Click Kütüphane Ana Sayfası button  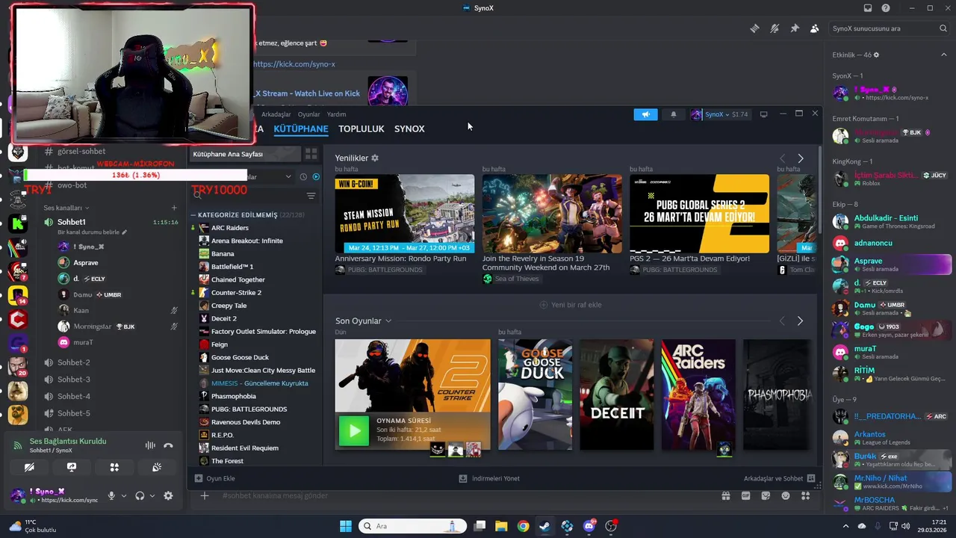(244, 154)
